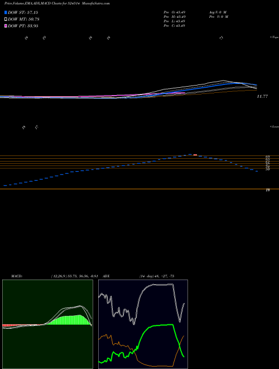Open the MACD histogram chart panel
The height and width of the screenshot is (369, 279).
(47, 324)
